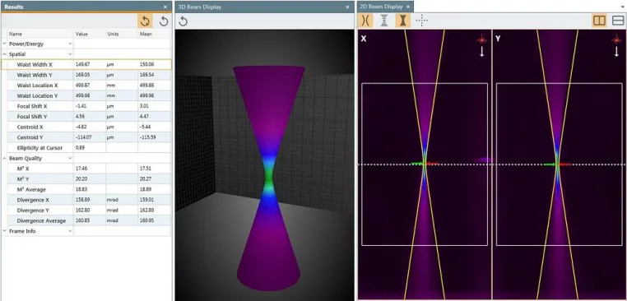Click the red laser direction icon in Y view
The height and width of the screenshot is (301, 627).
pos(616,39)
